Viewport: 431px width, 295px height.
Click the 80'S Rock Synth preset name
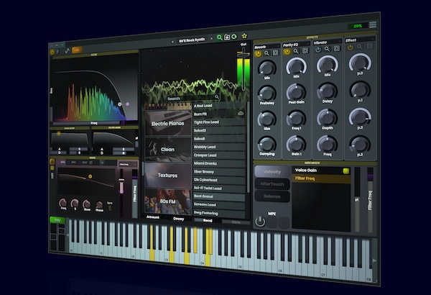192,40
